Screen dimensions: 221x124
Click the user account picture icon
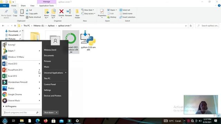pos(55,41)
